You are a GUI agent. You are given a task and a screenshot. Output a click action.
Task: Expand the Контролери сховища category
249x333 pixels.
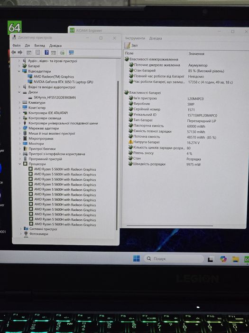pyautogui.click(x=19, y=118)
